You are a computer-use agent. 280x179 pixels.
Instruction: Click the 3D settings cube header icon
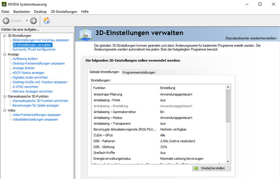[85, 34]
